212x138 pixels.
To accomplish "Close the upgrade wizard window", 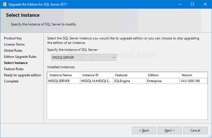I will tap(205, 4).
